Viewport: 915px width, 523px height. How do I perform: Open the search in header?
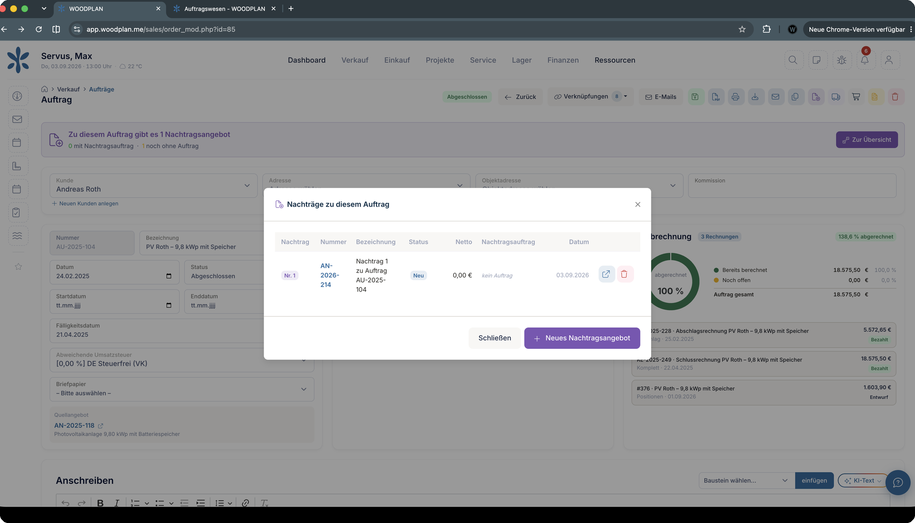tap(793, 60)
